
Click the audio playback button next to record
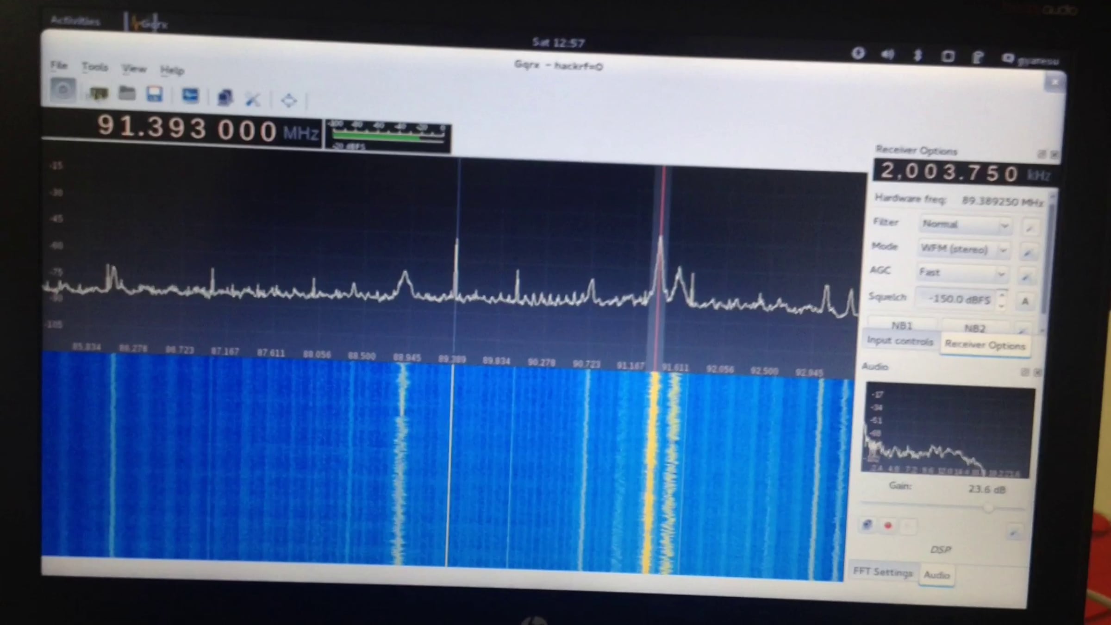[x=908, y=527]
